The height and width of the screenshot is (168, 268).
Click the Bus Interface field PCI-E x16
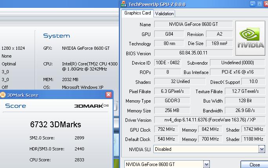pos(237,72)
